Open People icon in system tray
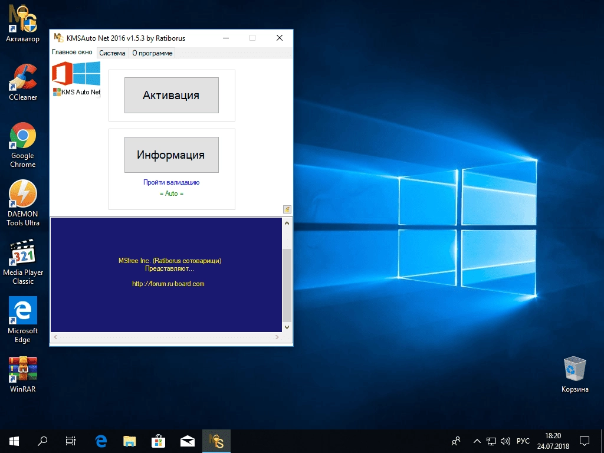The width and height of the screenshot is (604, 453). pos(456,441)
